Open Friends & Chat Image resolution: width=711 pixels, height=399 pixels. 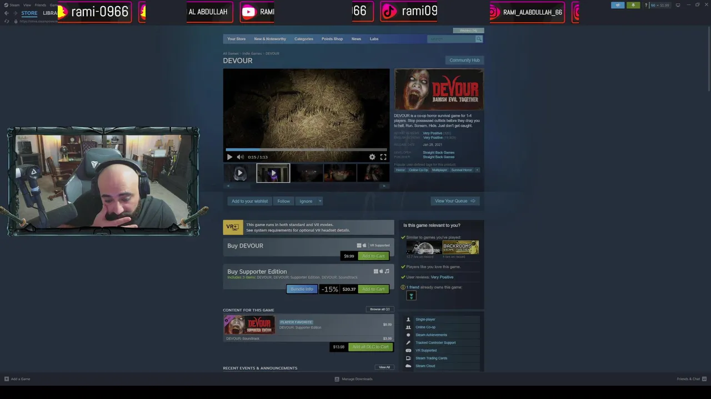(x=691, y=379)
